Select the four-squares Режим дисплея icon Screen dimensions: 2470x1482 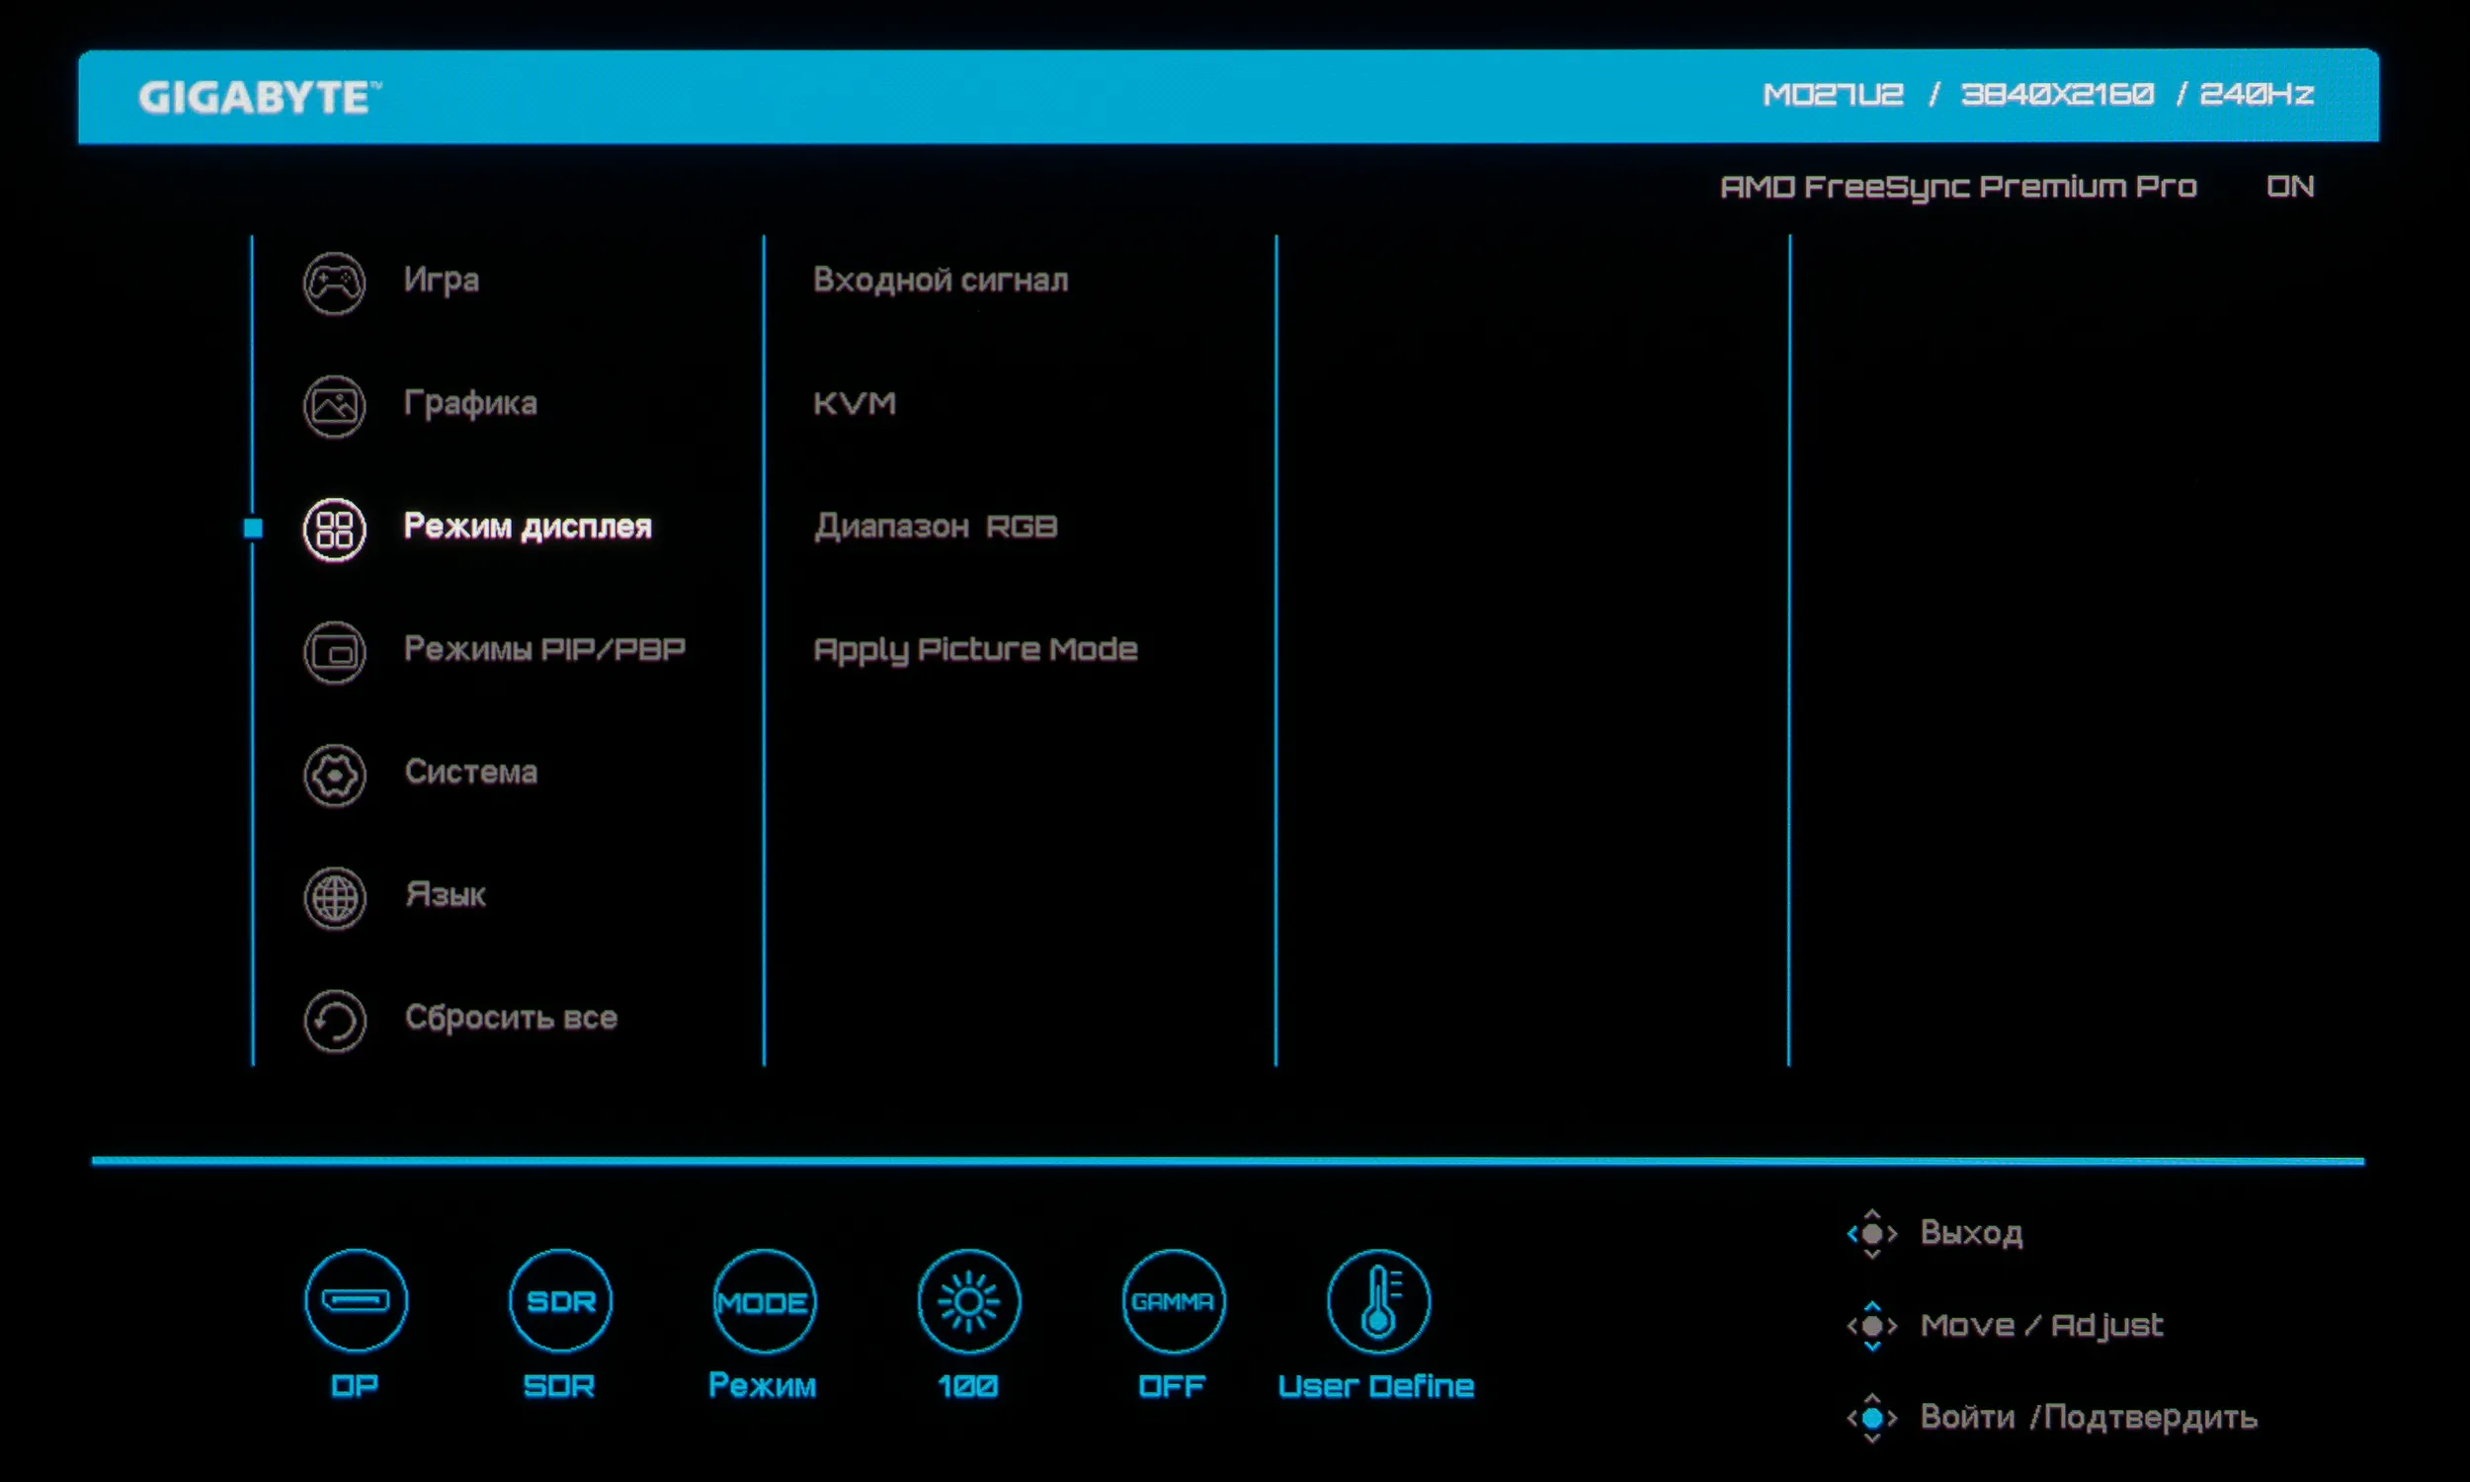pyautogui.click(x=335, y=530)
